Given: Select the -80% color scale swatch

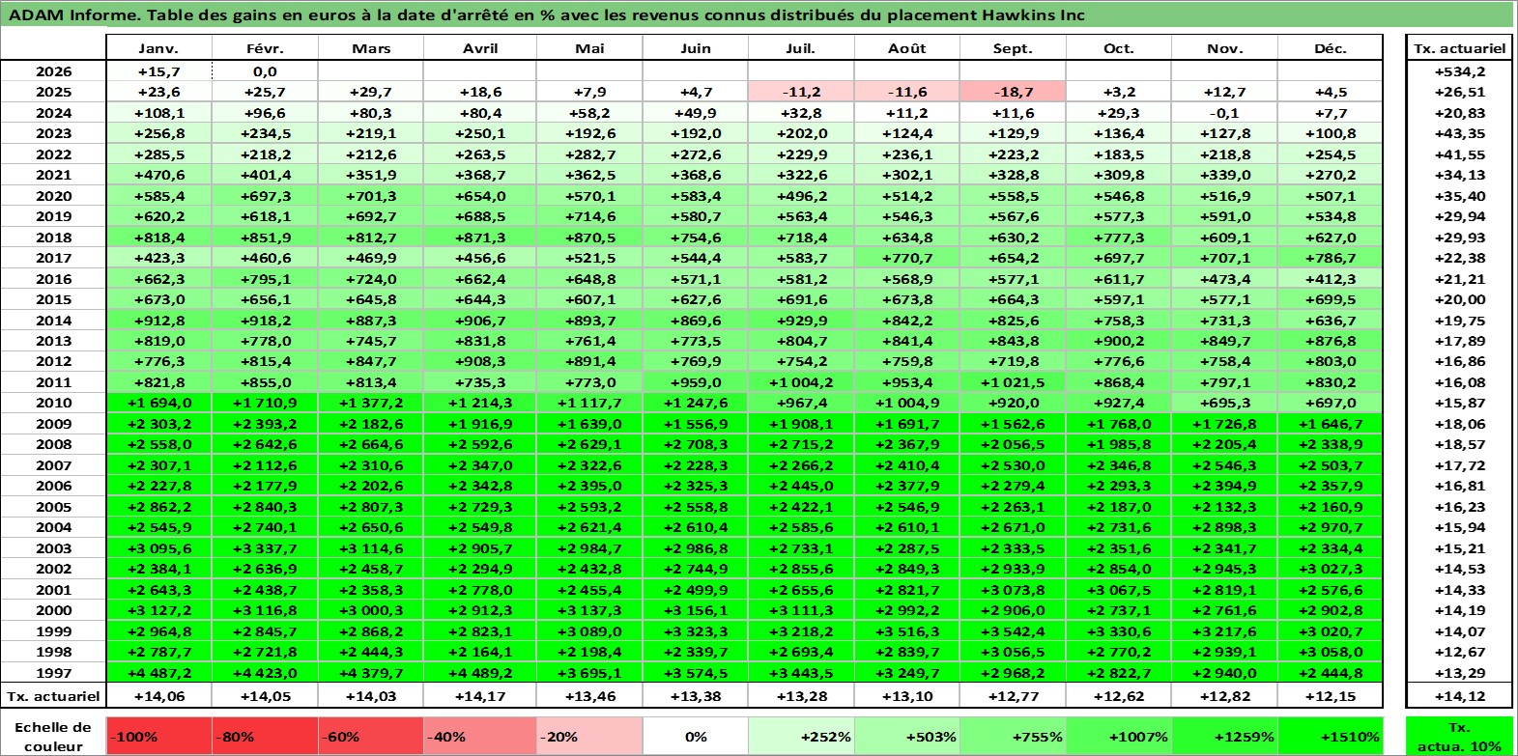Looking at the screenshot, I should (265, 736).
